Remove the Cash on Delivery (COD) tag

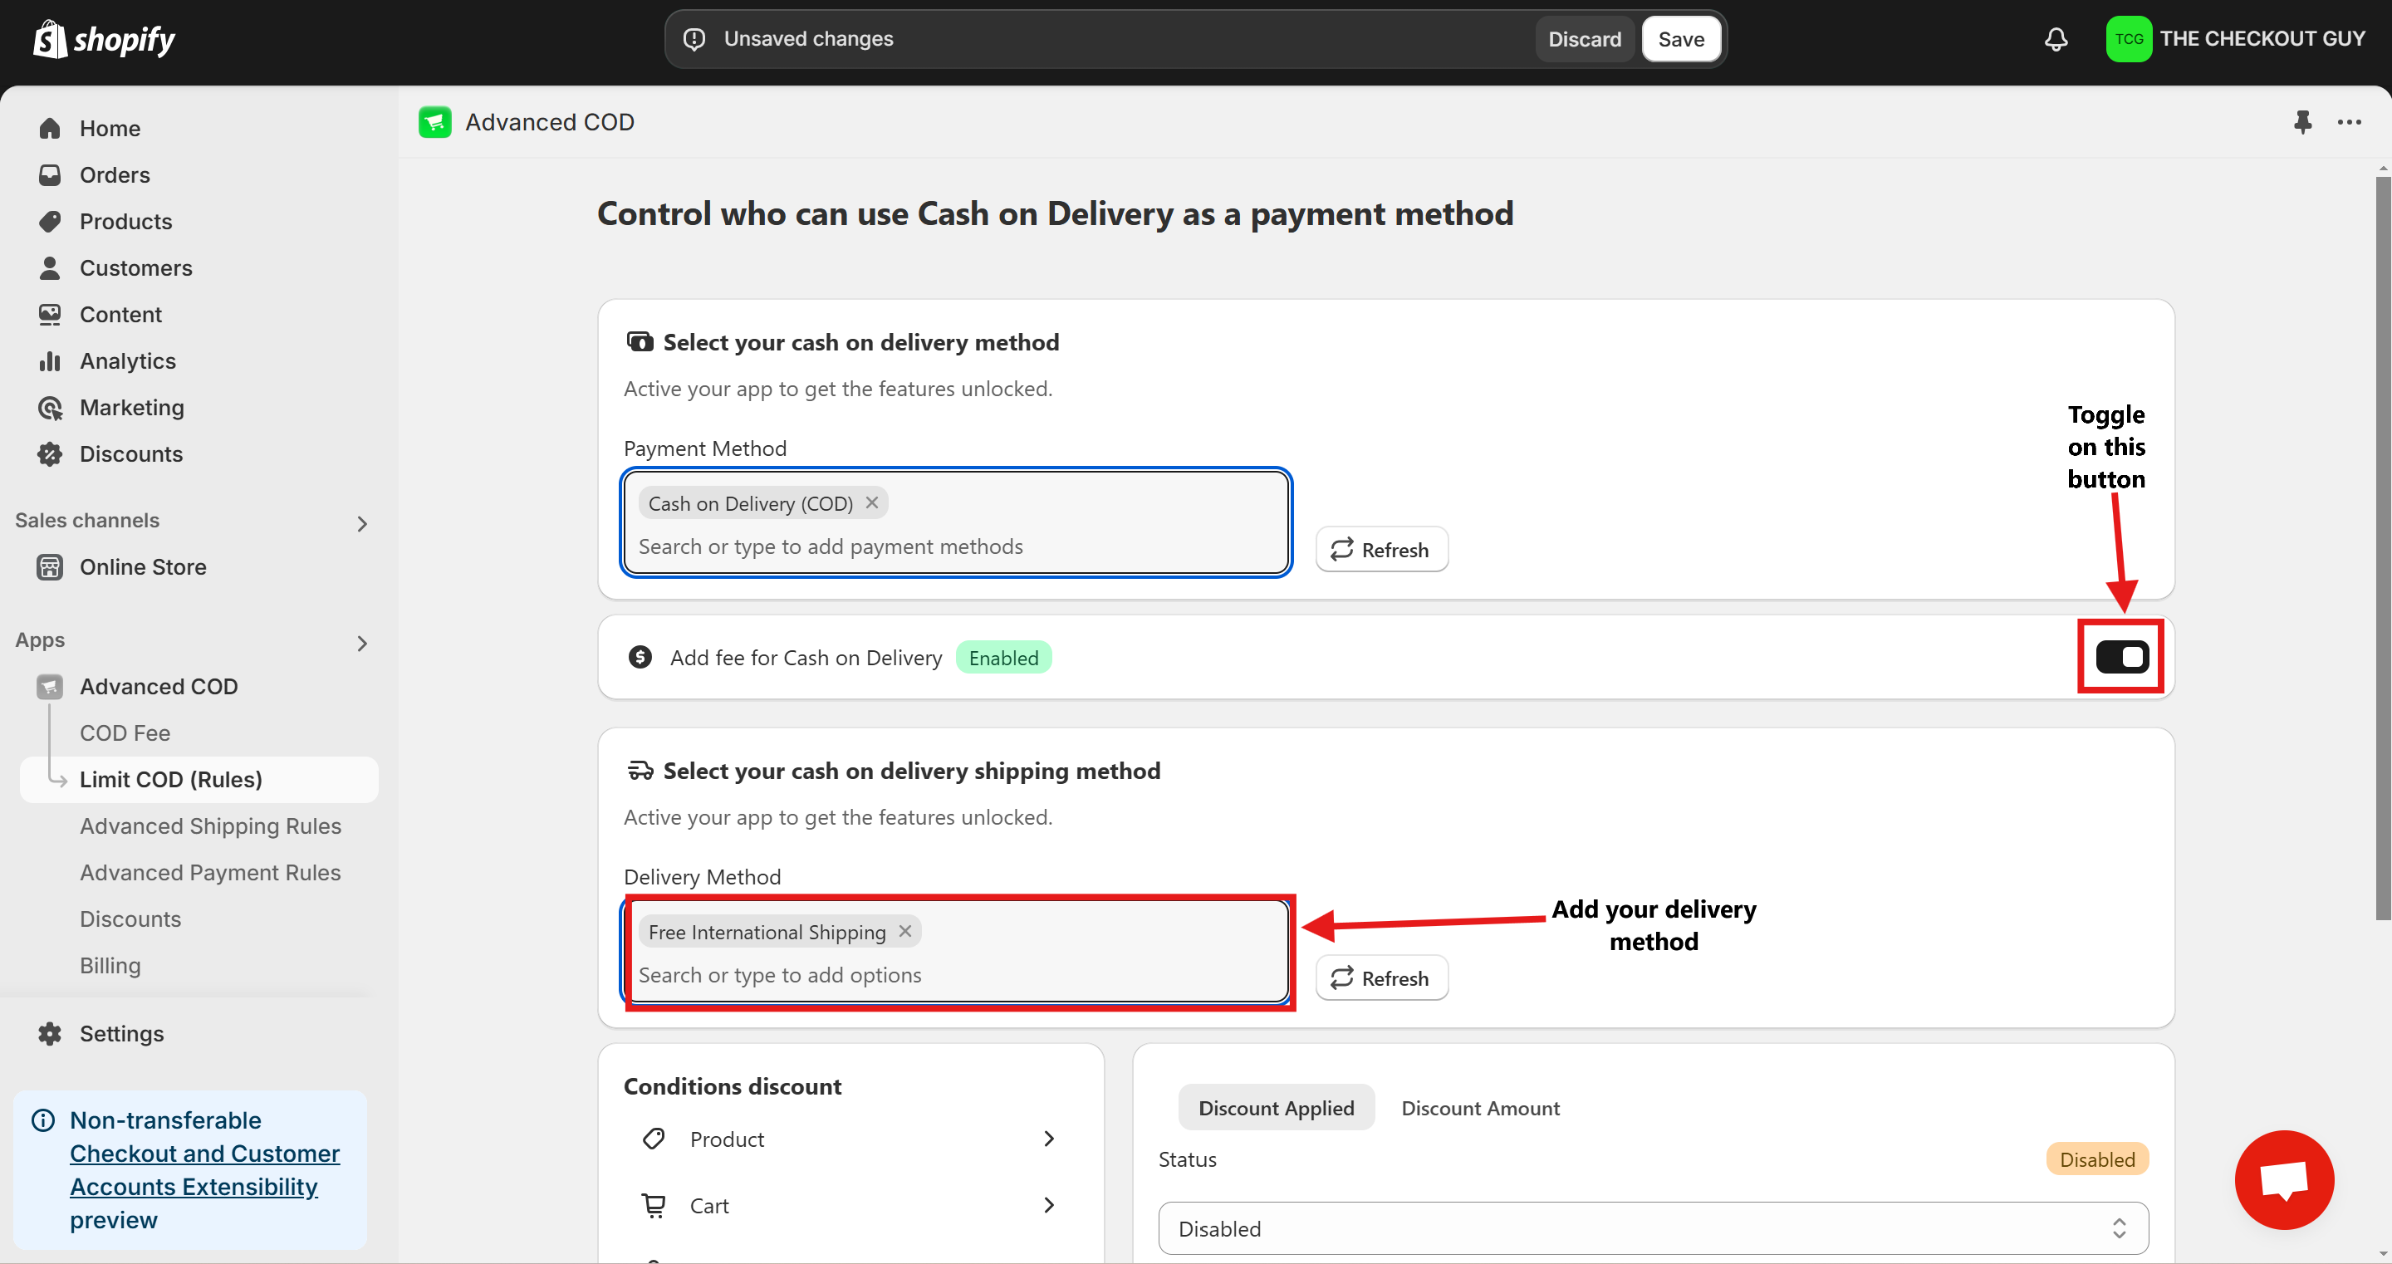pyautogui.click(x=872, y=502)
